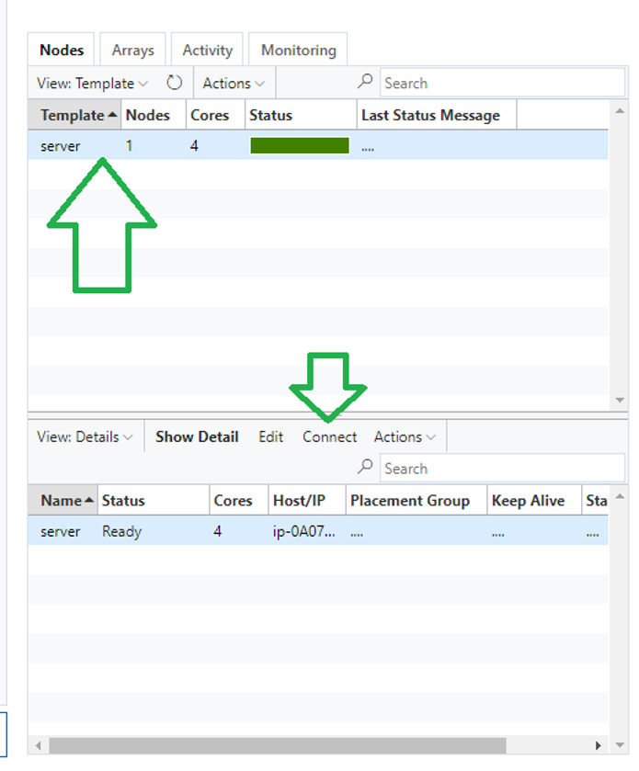Refresh the nodes list with circular arrow icon
Screen dimensions: 639x771
[x=174, y=83]
